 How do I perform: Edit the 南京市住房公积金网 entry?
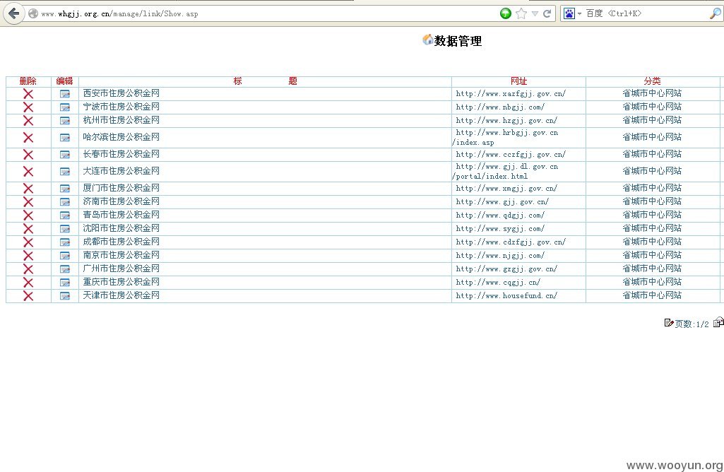[65, 255]
